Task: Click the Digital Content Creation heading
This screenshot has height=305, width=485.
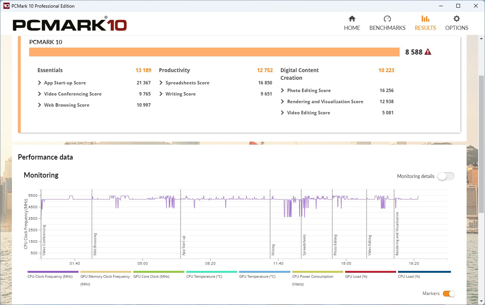Action: tap(300, 74)
